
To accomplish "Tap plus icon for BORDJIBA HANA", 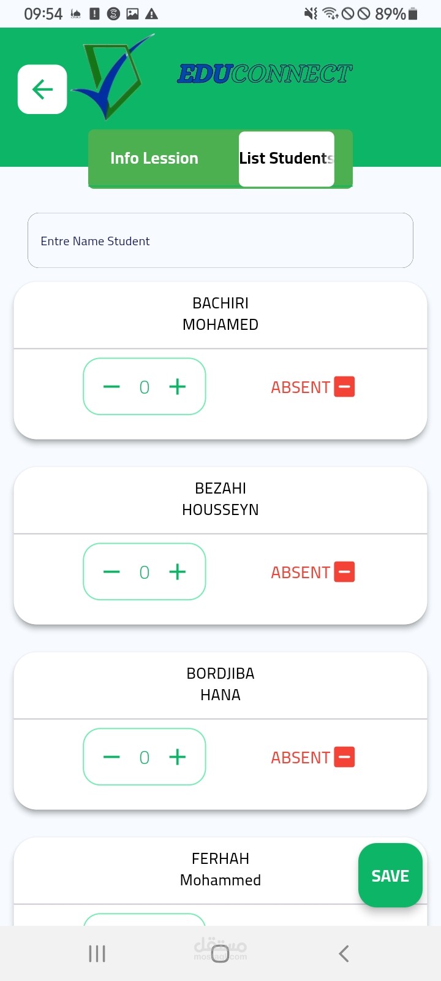I will 178,757.
